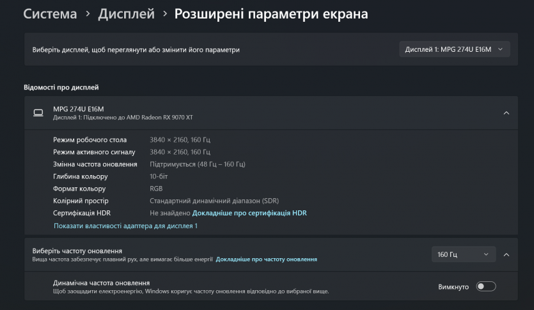Screen dimensions: 534x310
Task: Toggle Динамічна частота оновлення switch
Action: [486, 286]
